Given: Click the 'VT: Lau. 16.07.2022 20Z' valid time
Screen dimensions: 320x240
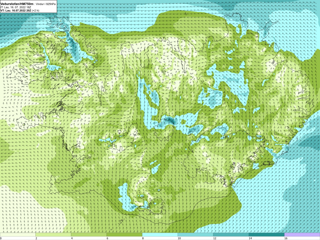Looking at the screenshot, I should 16,11.
